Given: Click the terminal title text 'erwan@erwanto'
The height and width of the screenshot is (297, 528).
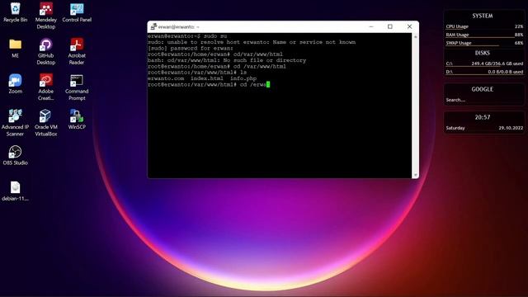Looking at the screenshot, I should pos(176,27).
